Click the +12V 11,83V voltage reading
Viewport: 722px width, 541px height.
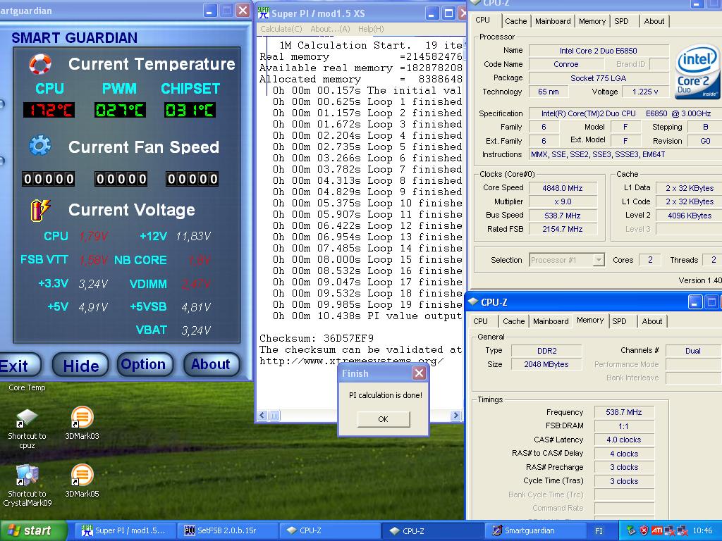click(x=193, y=237)
